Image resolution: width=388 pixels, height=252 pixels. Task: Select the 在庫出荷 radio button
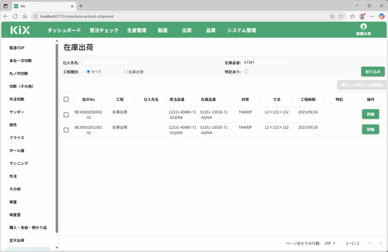click(126, 72)
